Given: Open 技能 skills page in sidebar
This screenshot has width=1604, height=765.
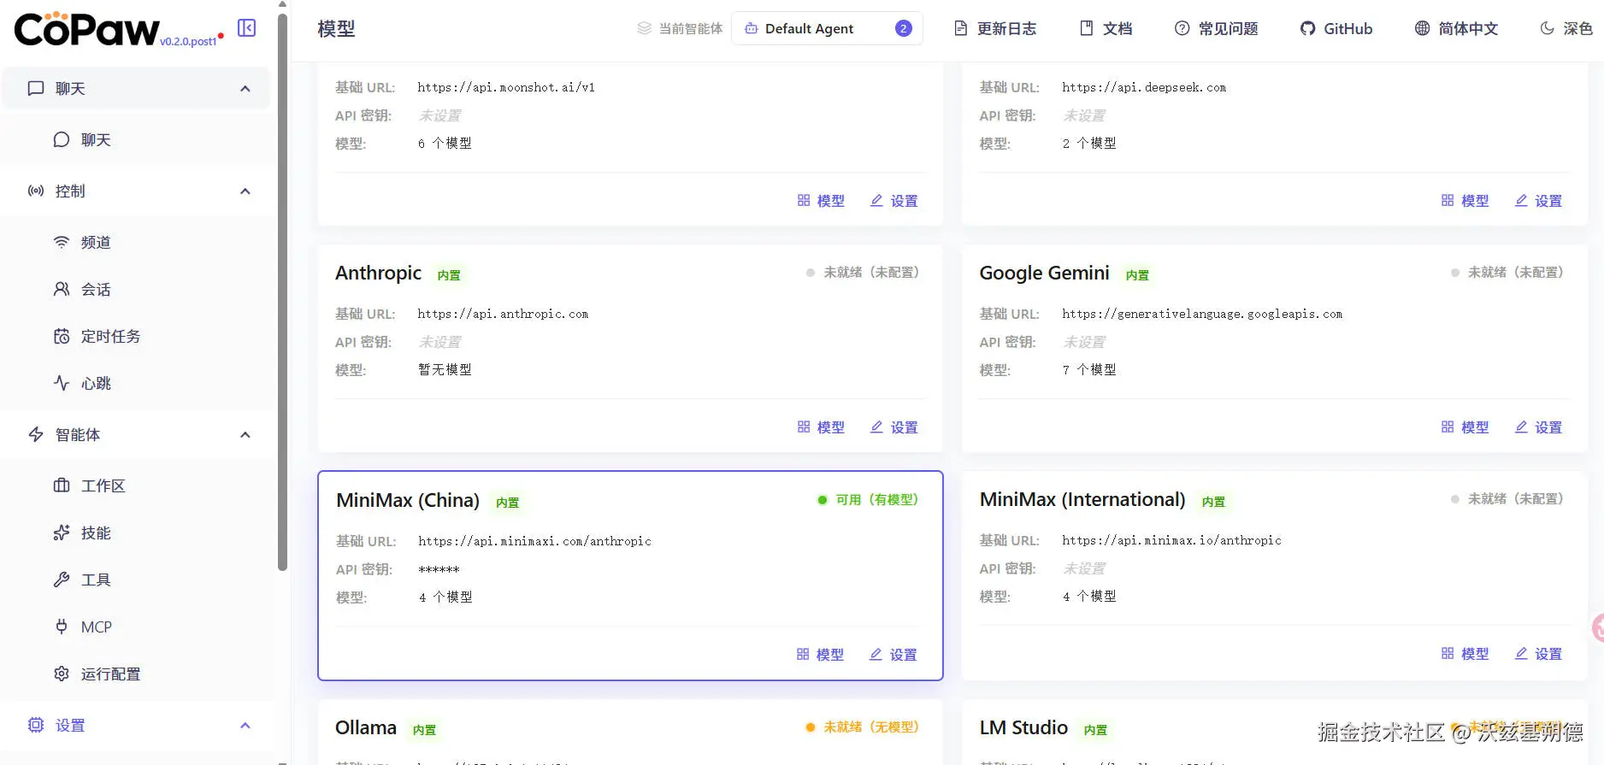Looking at the screenshot, I should coord(96,533).
